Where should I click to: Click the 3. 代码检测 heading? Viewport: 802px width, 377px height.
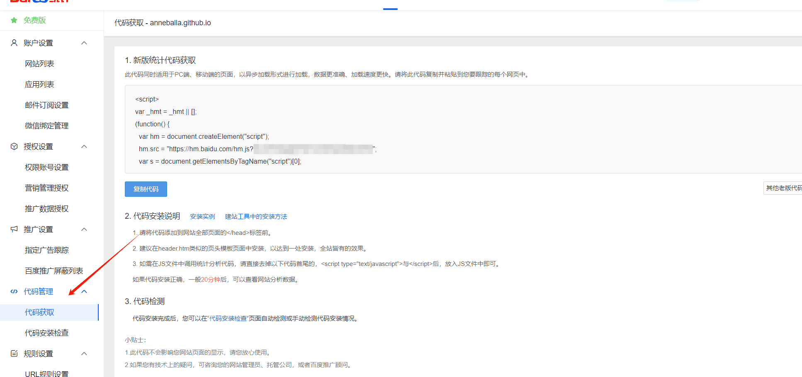click(145, 301)
